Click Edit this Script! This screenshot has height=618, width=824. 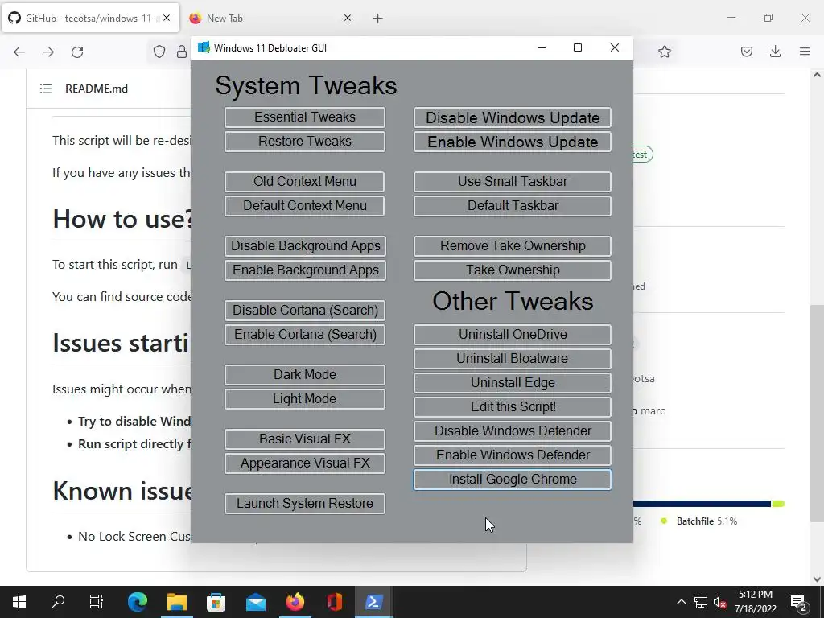[513, 406]
